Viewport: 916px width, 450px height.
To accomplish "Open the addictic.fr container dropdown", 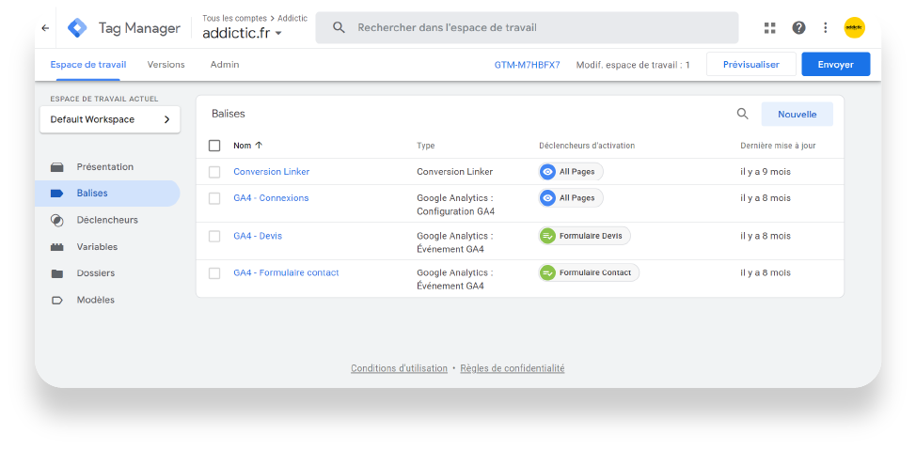I will [243, 33].
